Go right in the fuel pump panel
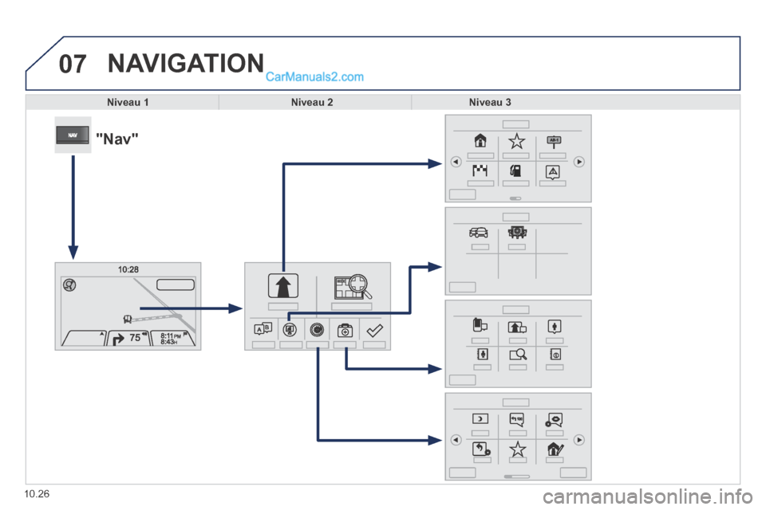The width and height of the screenshot is (766, 510). point(579,162)
